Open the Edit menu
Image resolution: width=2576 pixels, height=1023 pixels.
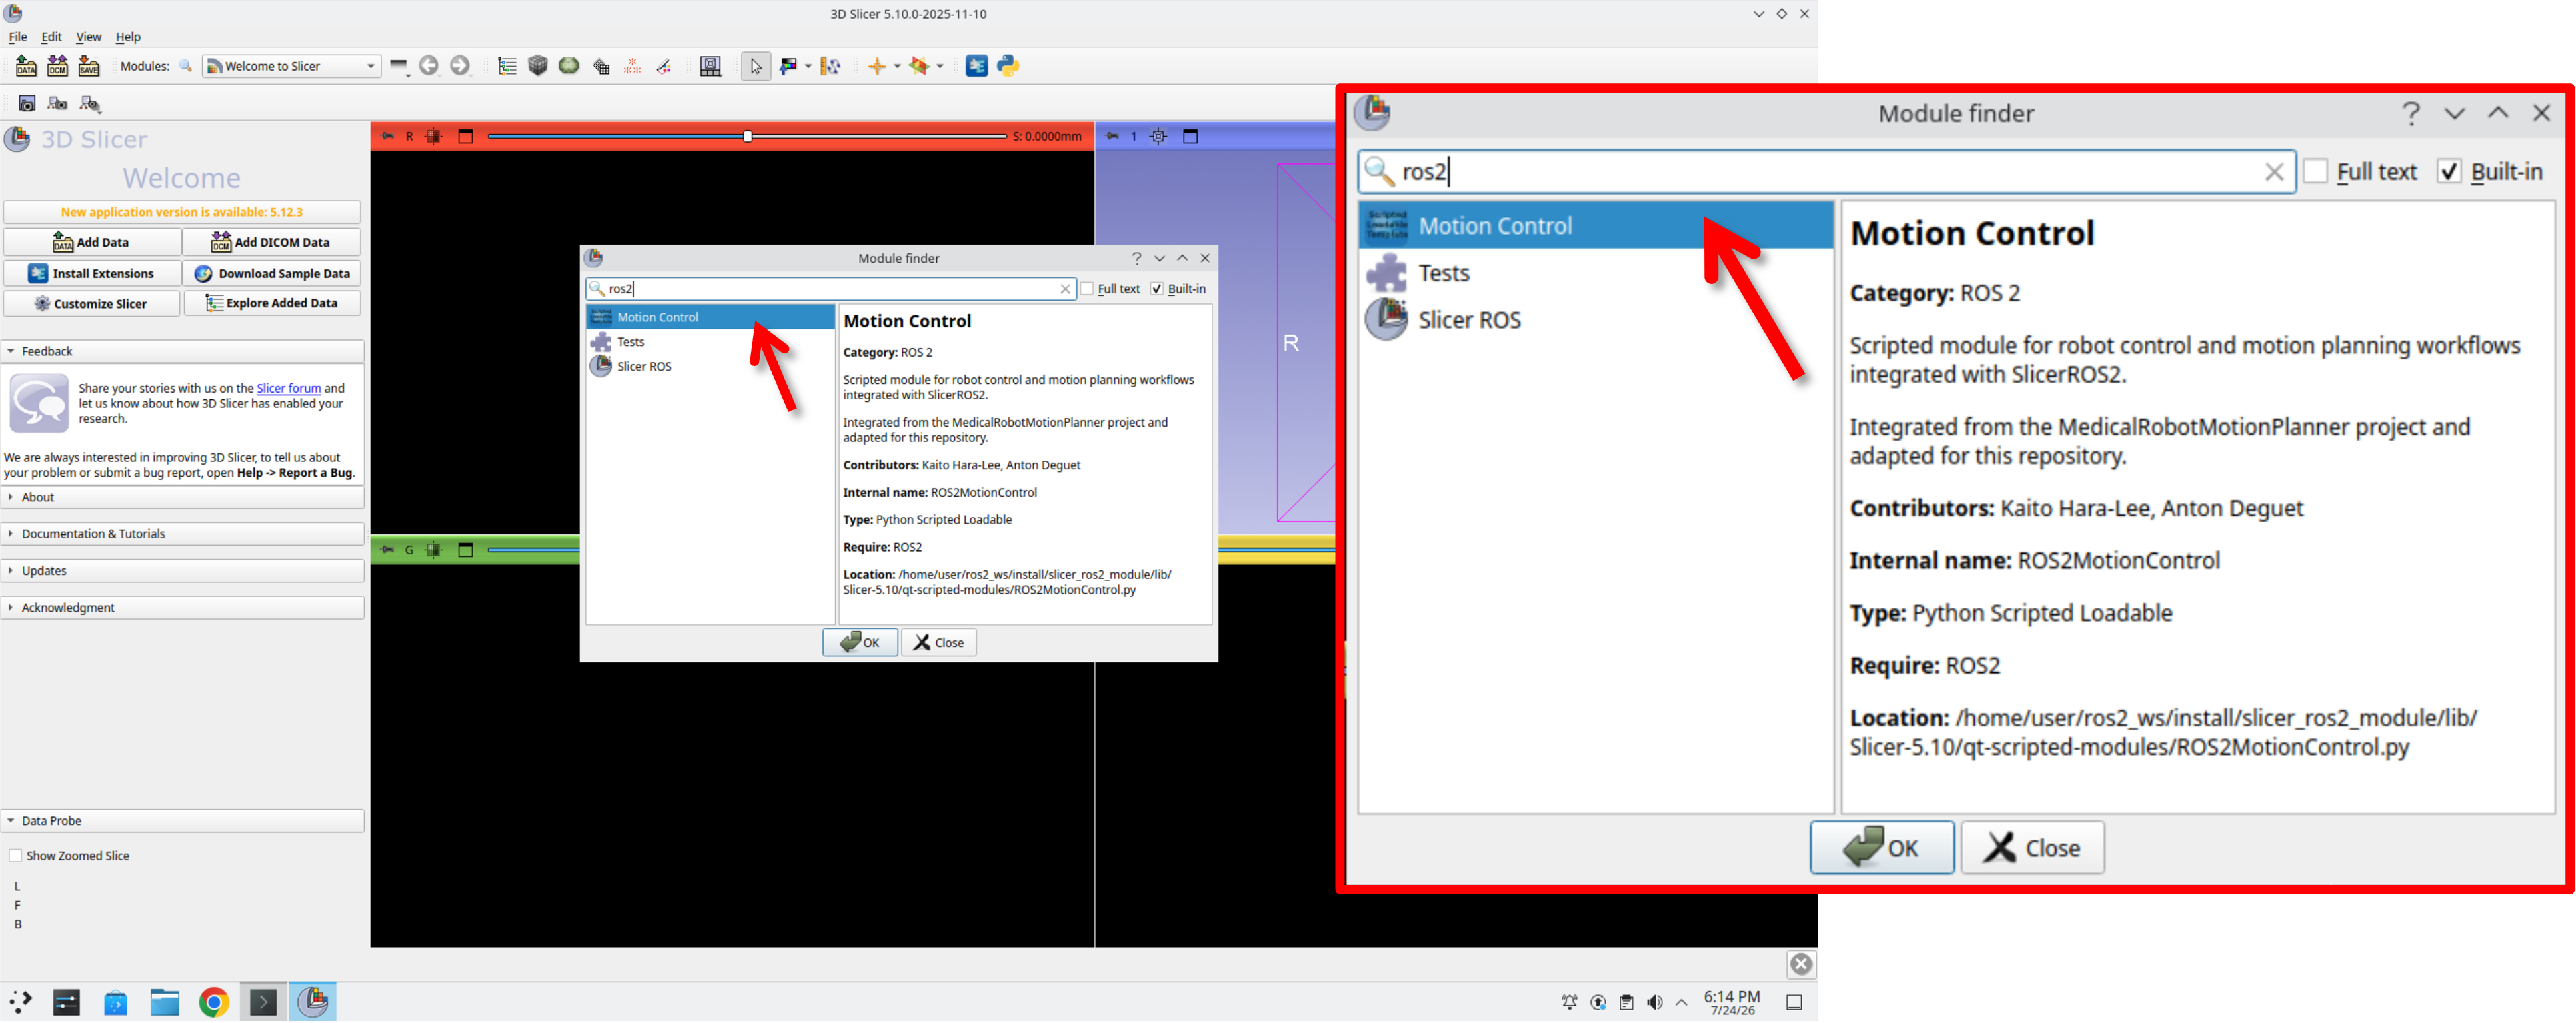pyautogui.click(x=51, y=37)
